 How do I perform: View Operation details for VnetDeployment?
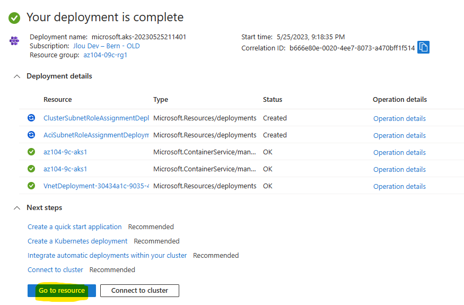399,186
